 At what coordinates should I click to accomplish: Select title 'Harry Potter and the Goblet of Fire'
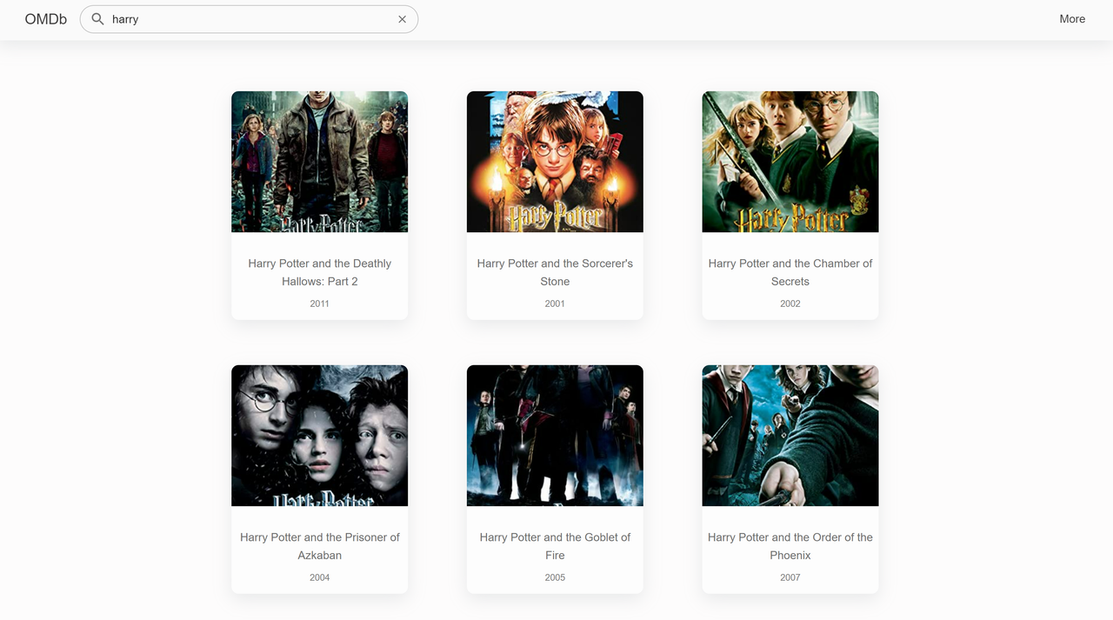(x=555, y=546)
